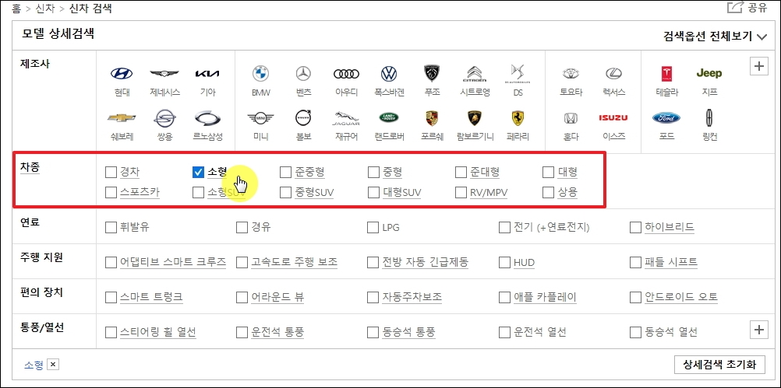Enable the 하이브리드 fuel checkbox
This screenshot has width=781, height=388.
635,228
